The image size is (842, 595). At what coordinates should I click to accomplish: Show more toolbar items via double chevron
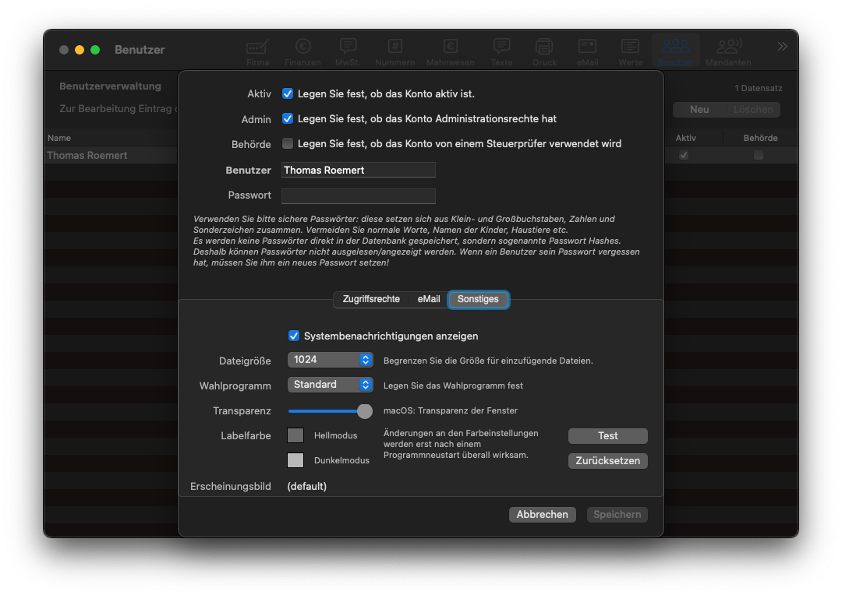[x=782, y=47]
